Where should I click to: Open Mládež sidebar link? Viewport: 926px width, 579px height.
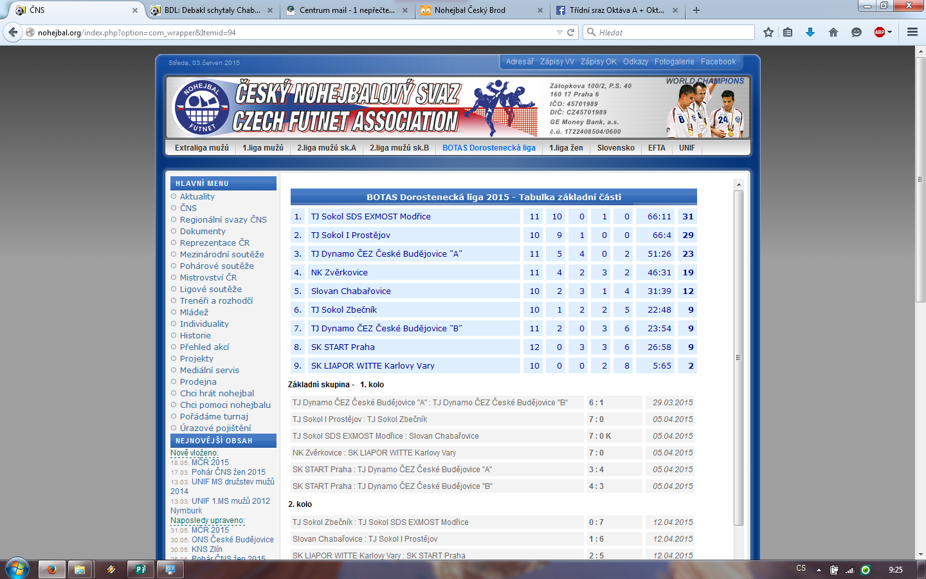(194, 313)
